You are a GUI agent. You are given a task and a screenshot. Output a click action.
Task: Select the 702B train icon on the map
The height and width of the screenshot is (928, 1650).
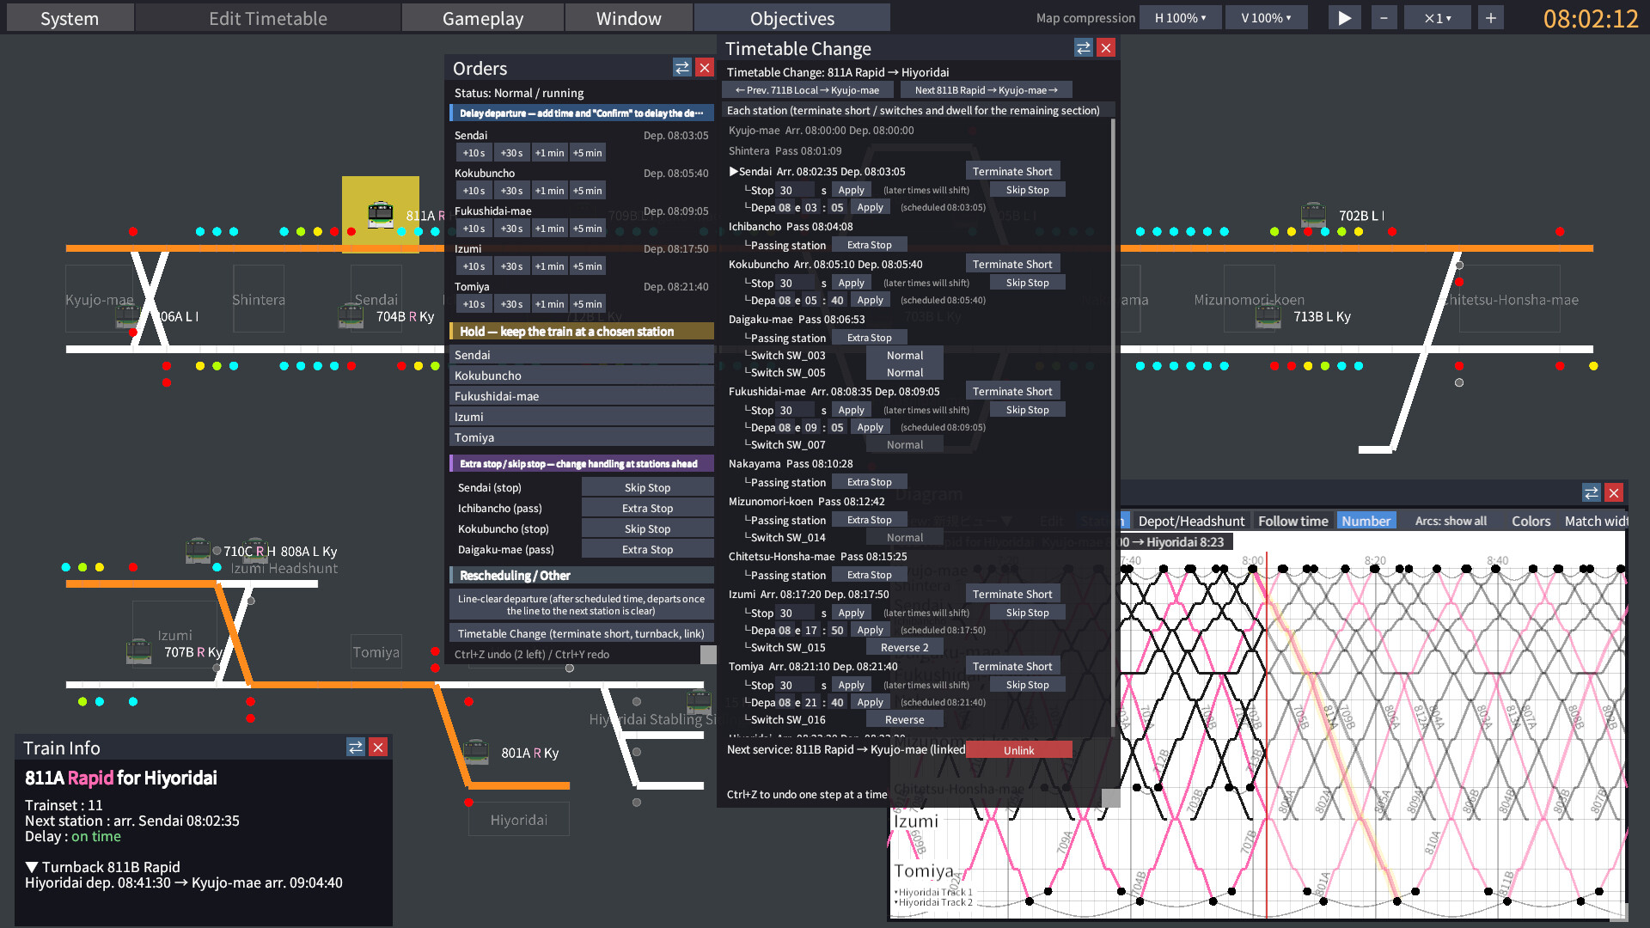point(1313,215)
